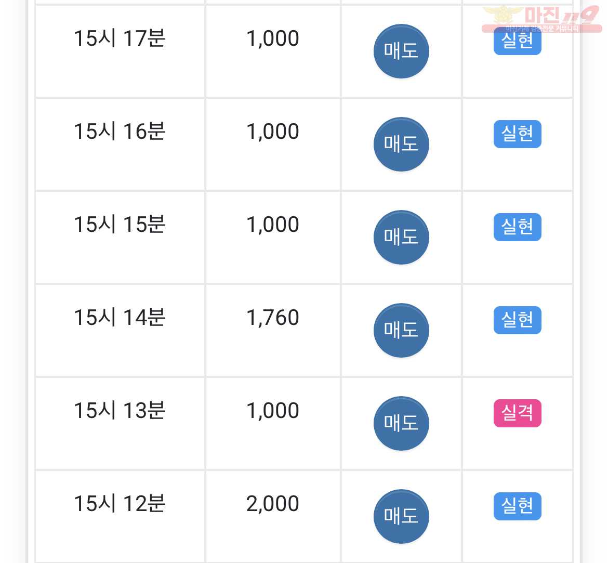Choose the 매도 circle for 15시 12분
This screenshot has width=608, height=563.
click(x=401, y=516)
